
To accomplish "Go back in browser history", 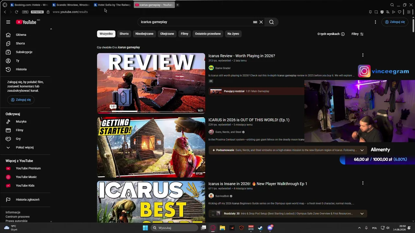I will 5,12.
